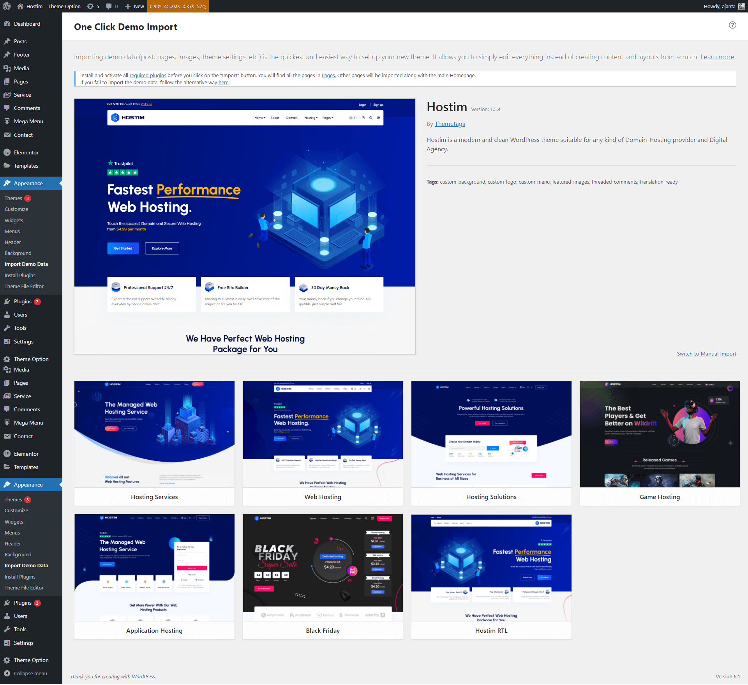
Task: Expand the Howdy, ajanta account menu
Action: 719,6
